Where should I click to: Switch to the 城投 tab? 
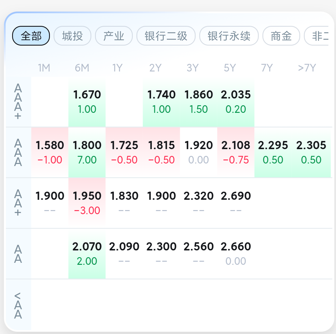72,36
